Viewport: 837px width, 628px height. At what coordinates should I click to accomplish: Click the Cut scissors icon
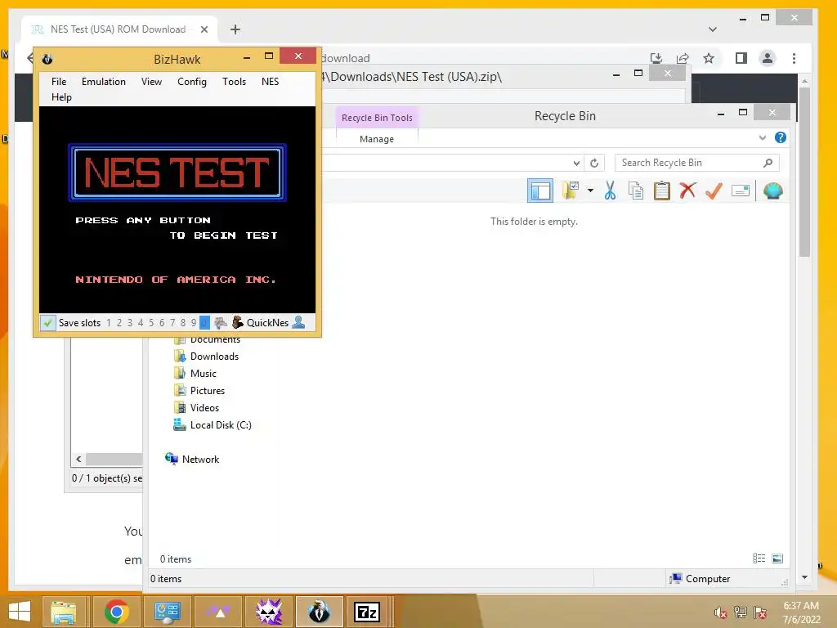(x=610, y=191)
